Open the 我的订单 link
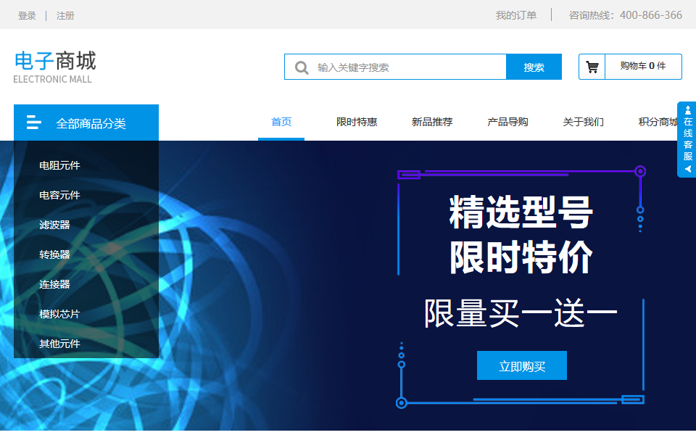Viewport: 696px width, 435px height. (x=516, y=15)
